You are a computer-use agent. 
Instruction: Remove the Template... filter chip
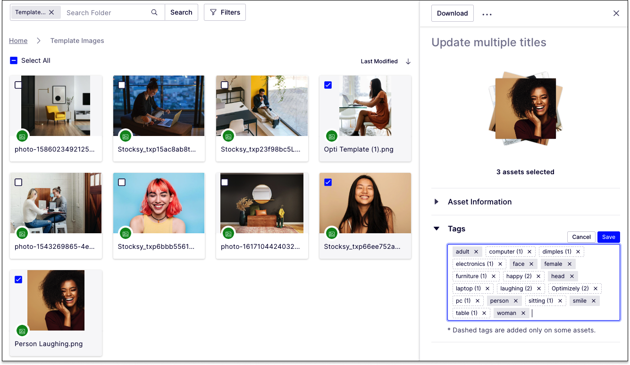(52, 12)
